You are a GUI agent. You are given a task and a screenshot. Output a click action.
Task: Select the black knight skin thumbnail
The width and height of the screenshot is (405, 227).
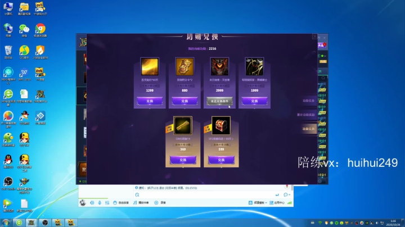(x=254, y=66)
